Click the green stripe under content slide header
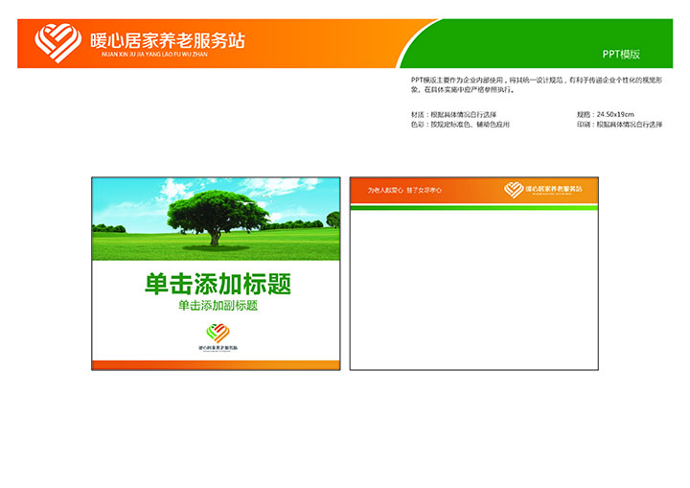The width and height of the screenshot is (690, 488). [x=473, y=206]
